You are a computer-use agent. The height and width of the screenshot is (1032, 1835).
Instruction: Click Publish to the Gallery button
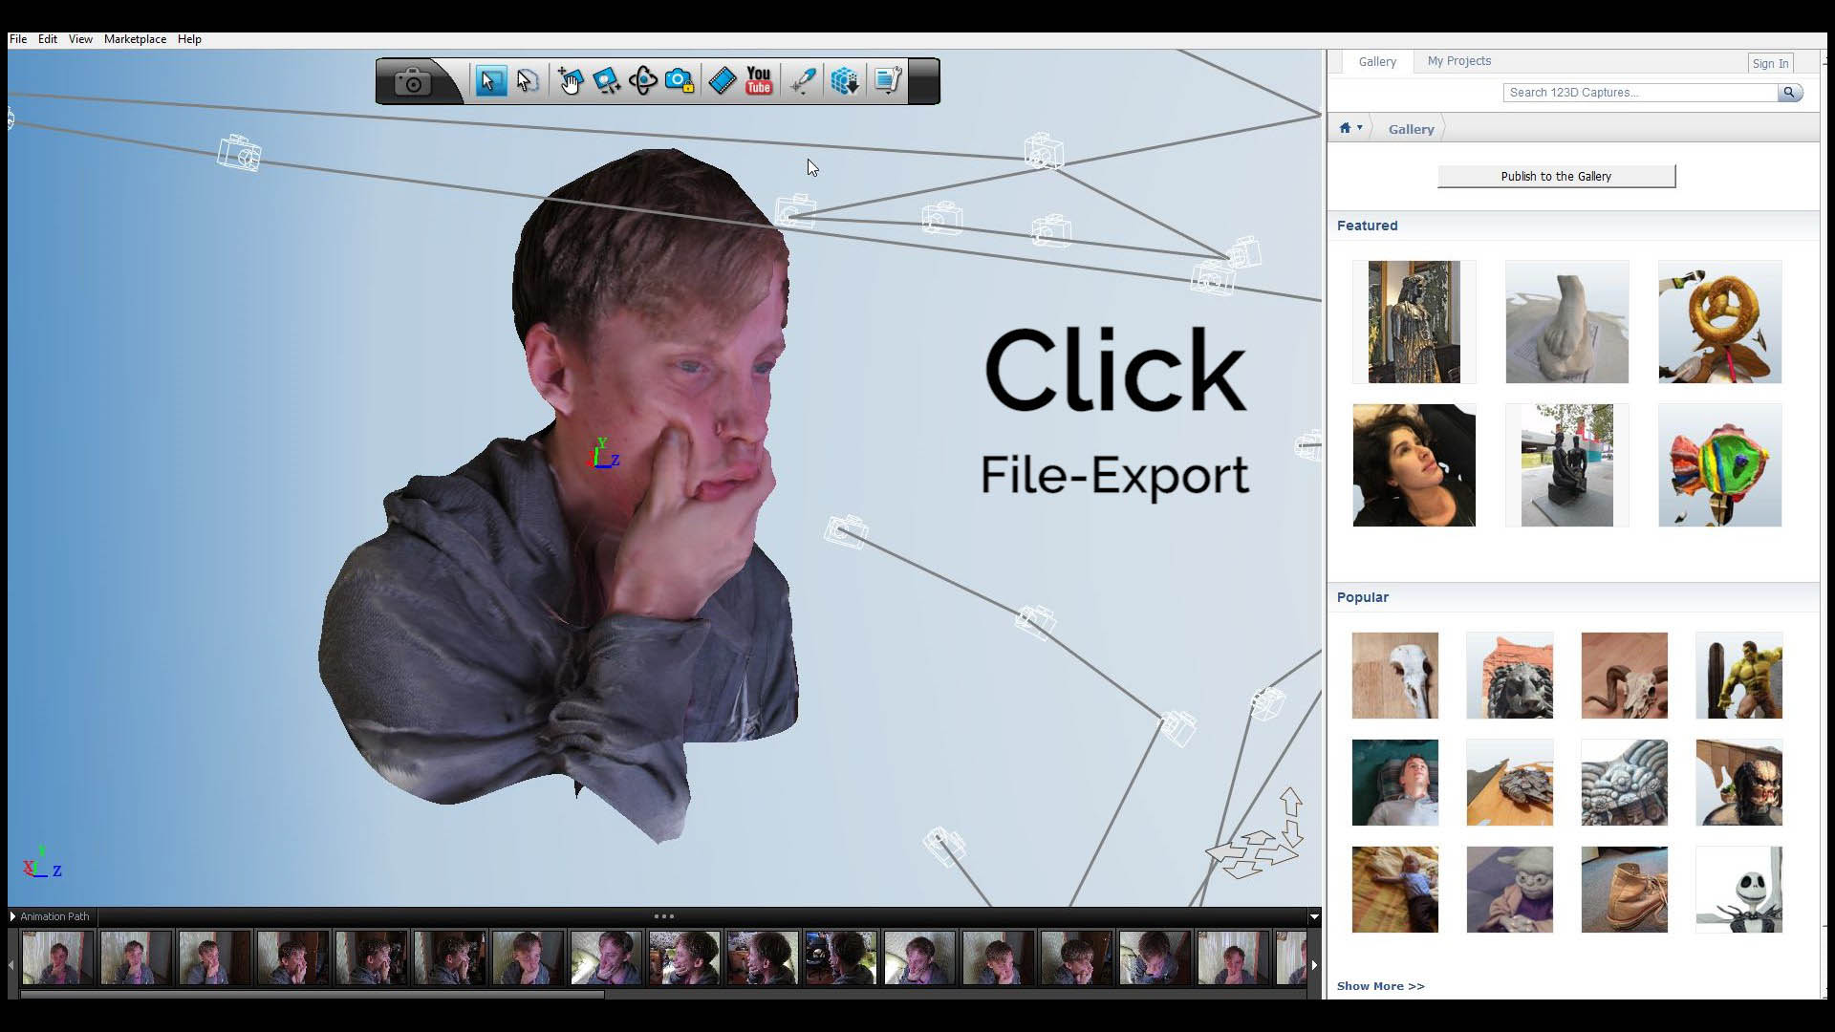click(1556, 176)
